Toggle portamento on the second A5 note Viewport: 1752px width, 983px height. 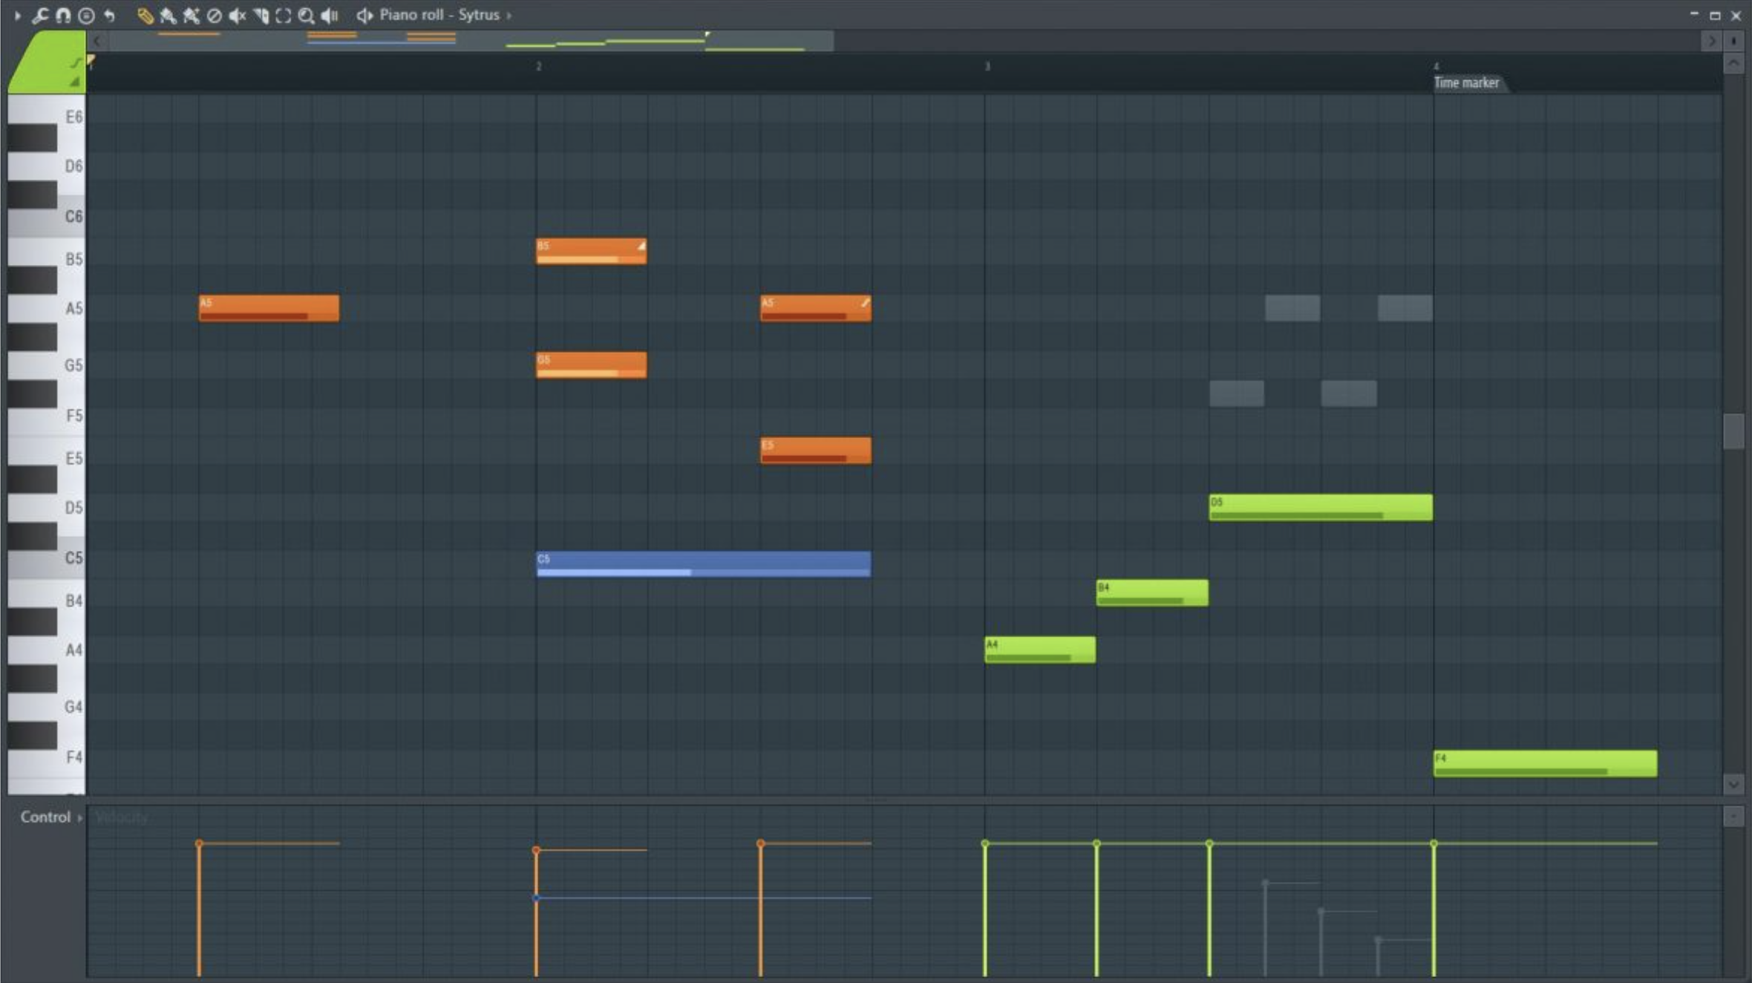(x=865, y=302)
